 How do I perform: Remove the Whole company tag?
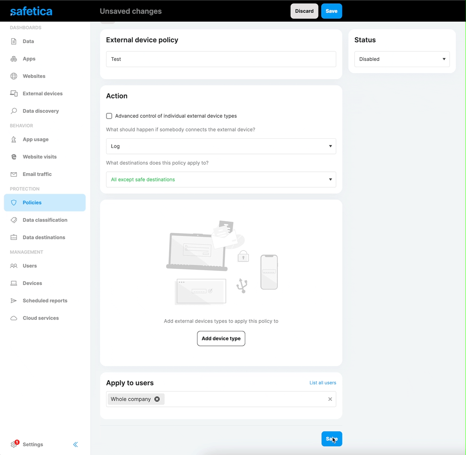(157, 399)
